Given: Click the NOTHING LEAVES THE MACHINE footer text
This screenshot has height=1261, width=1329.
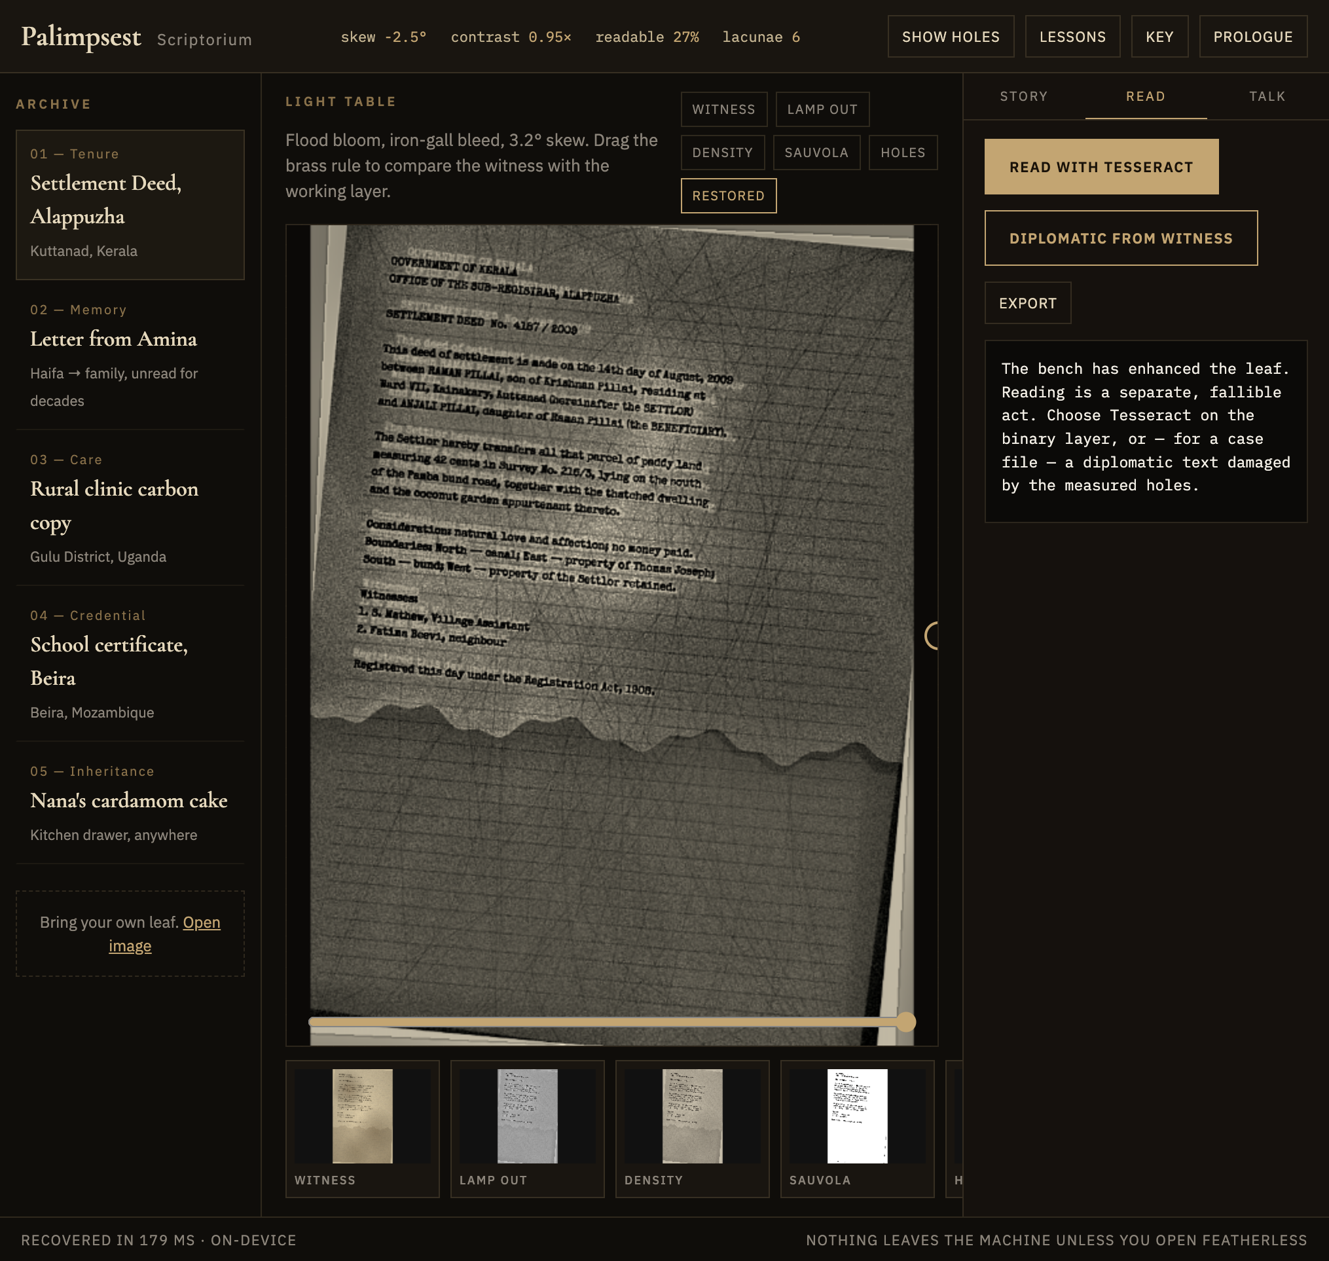Looking at the screenshot, I should click(x=1056, y=1240).
